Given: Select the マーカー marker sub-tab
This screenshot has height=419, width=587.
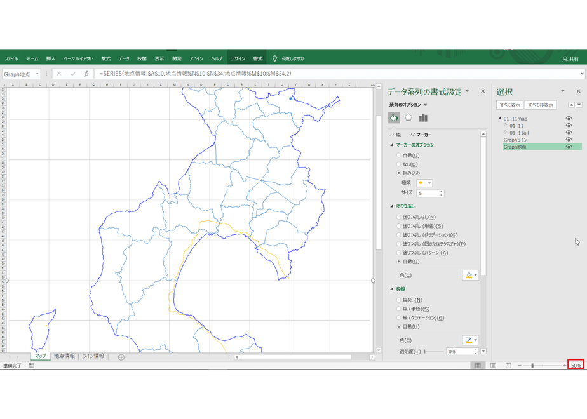Looking at the screenshot, I should click(x=421, y=135).
